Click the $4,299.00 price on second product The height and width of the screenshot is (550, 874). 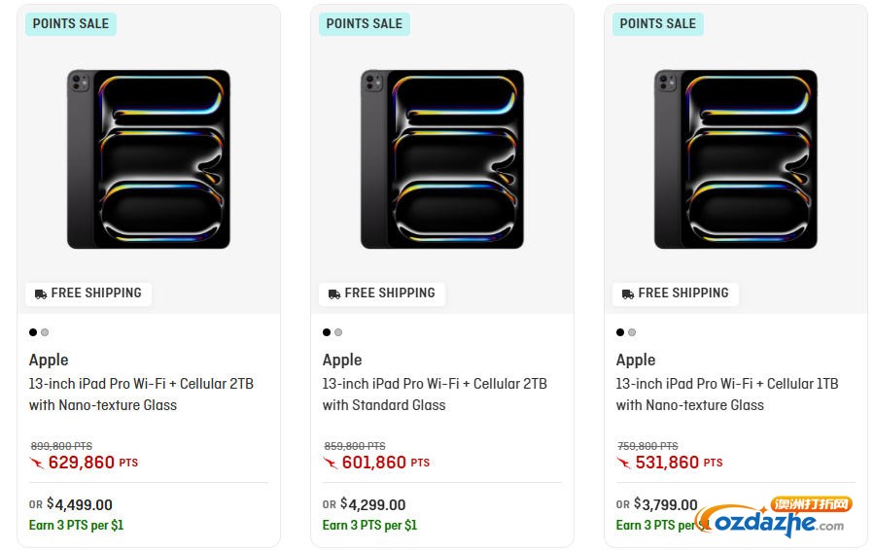click(372, 505)
